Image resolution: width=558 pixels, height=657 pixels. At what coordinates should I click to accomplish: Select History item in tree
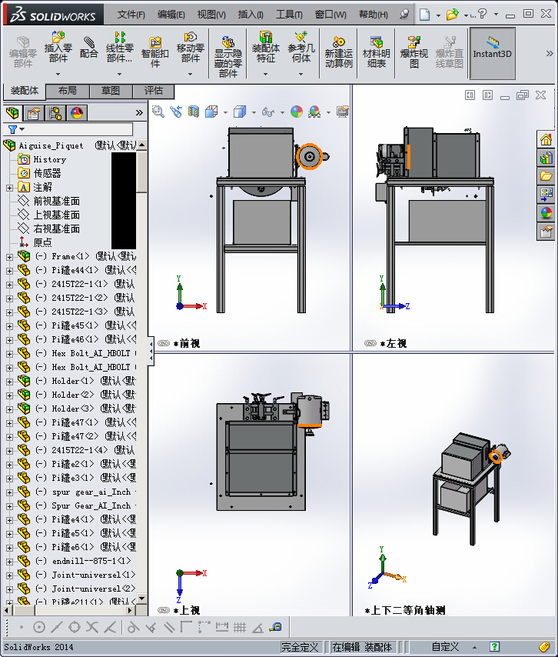click(x=50, y=160)
